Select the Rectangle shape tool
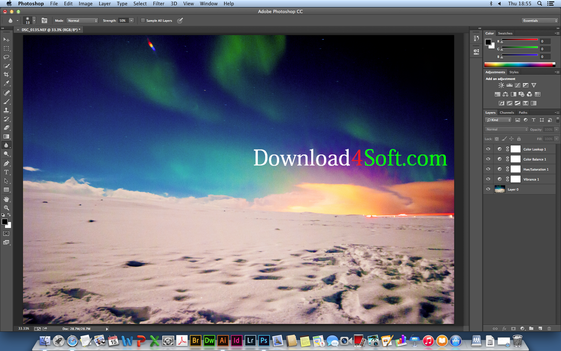The image size is (561, 351). 6,190
